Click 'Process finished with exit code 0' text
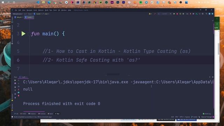The width and height of the screenshot is (224, 126). click(x=62, y=104)
